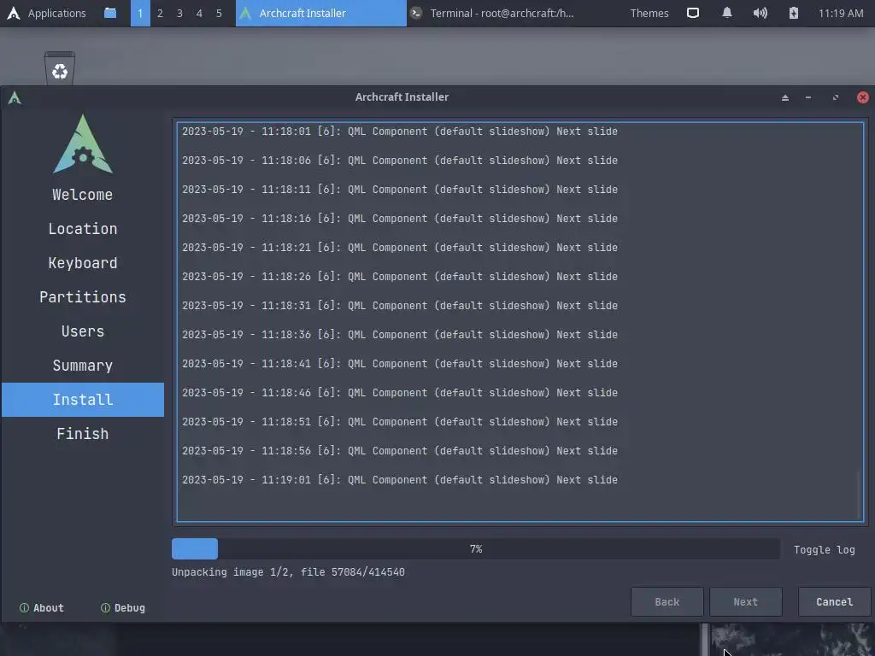
Task: Click the Back button
Action: [667, 601]
